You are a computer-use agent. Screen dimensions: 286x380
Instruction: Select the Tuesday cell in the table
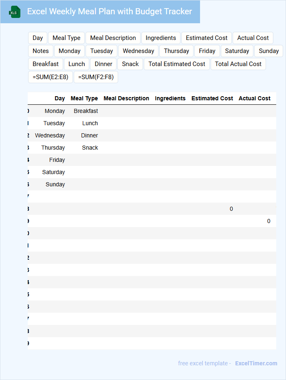tap(54, 124)
